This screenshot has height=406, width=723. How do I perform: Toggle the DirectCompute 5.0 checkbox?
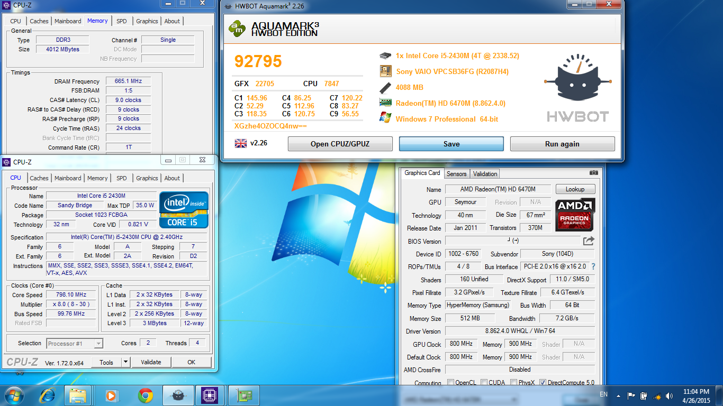coord(543,383)
